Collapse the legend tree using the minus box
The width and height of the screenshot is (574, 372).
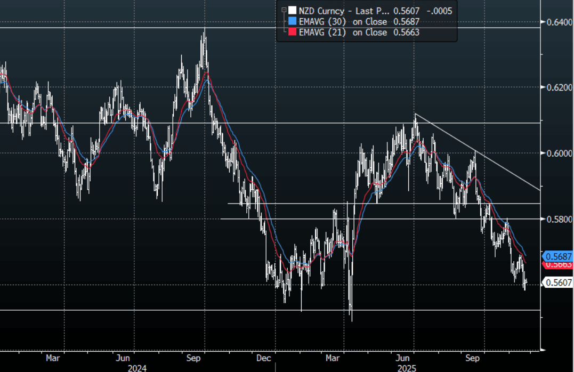pyautogui.click(x=284, y=10)
